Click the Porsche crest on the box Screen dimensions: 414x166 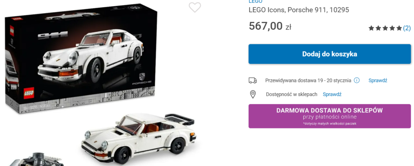tap(142, 77)
